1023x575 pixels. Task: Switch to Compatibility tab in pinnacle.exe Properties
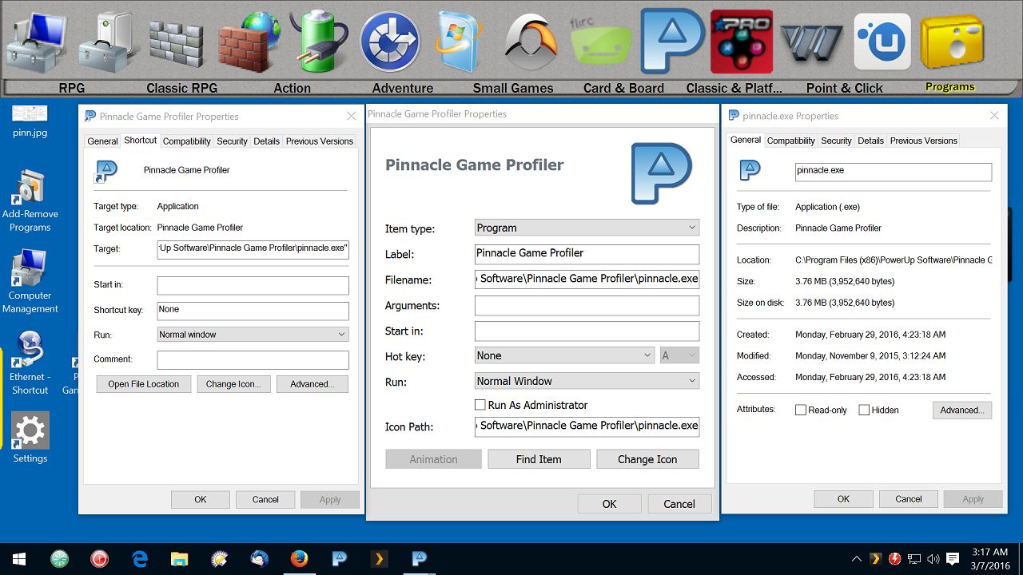click(x=790, y=141)
